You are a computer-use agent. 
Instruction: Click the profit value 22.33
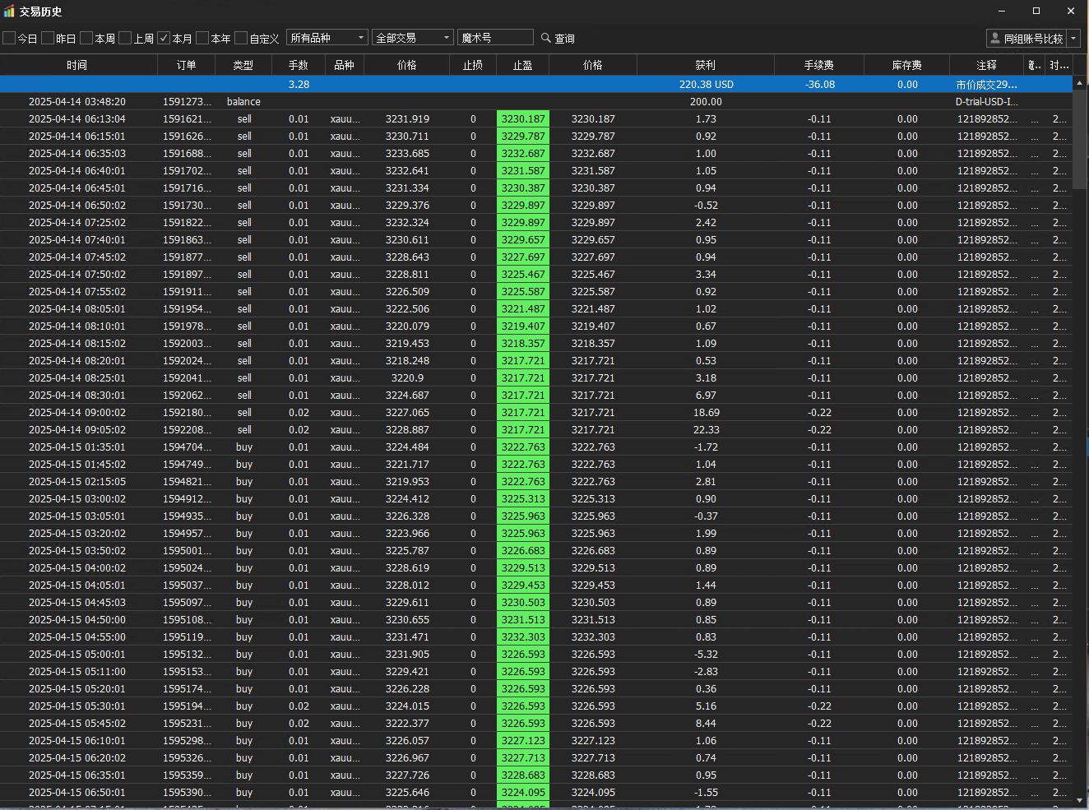tap(706, 430)
